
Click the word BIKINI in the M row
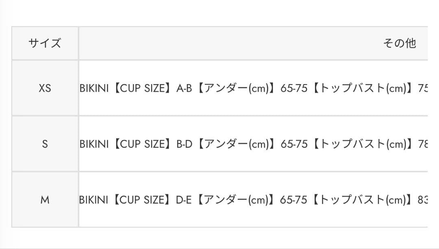pyautogui.click(x=94, y=199)
